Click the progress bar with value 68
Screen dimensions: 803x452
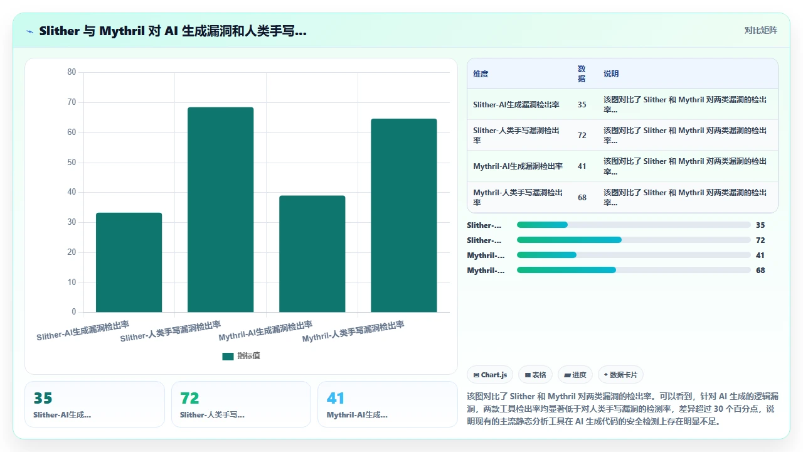coord(634,270)
